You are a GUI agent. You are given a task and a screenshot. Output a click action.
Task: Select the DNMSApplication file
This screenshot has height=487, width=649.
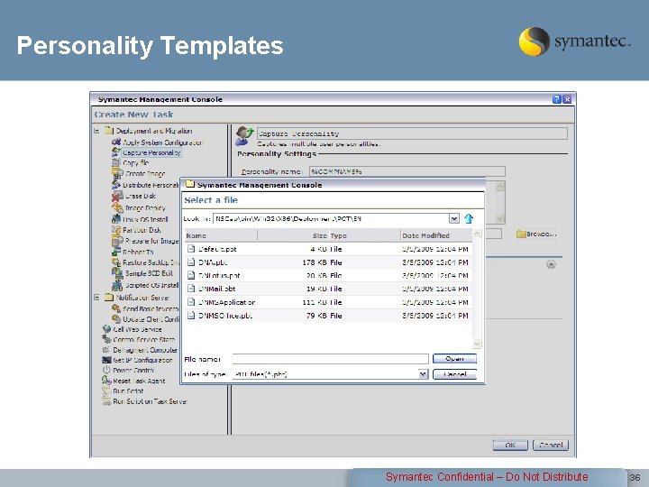click(328, 302)
